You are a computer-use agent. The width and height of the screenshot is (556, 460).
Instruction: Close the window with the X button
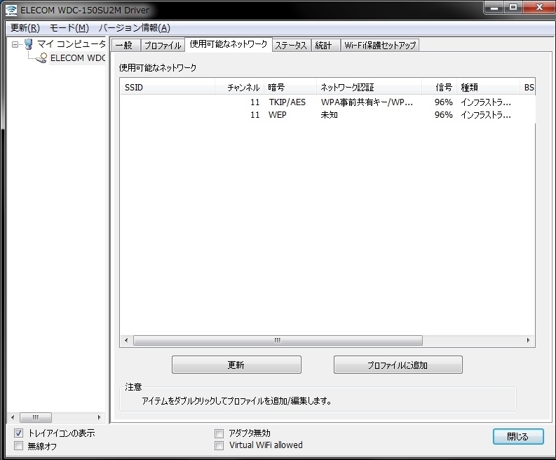[539, 8]
